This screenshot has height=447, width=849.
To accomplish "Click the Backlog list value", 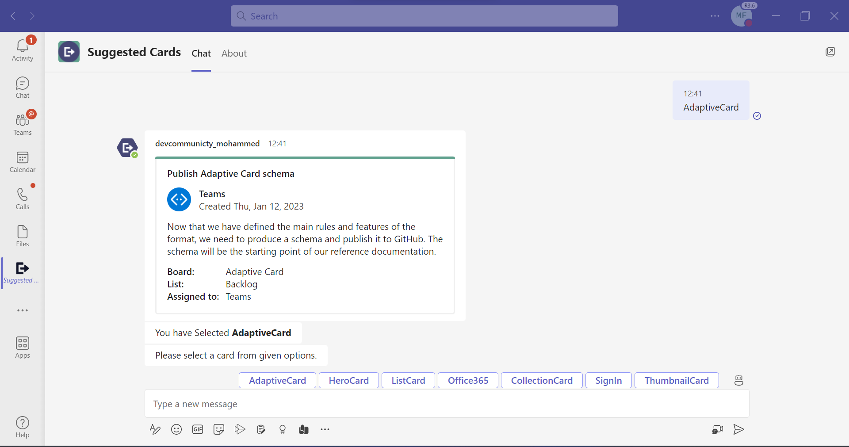I will pos(241,284).
